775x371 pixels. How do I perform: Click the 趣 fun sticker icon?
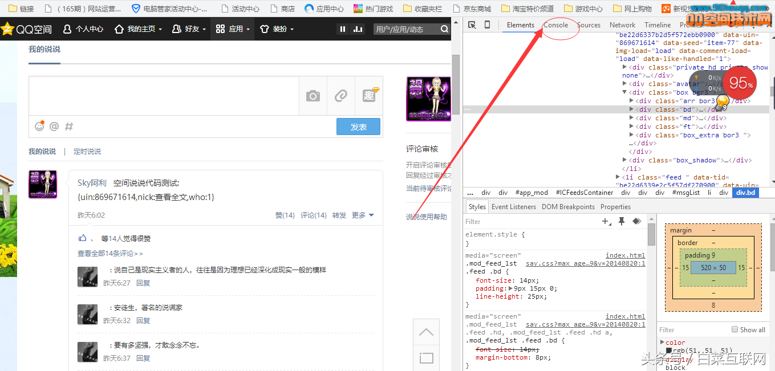(x=370, y=95)
